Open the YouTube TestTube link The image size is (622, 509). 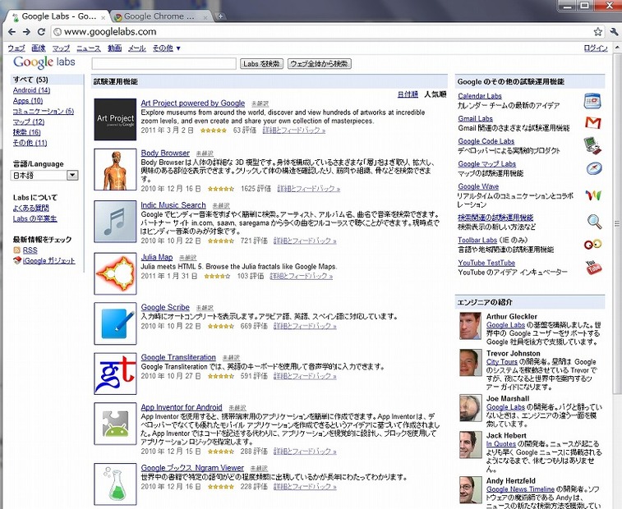point(486,263)
